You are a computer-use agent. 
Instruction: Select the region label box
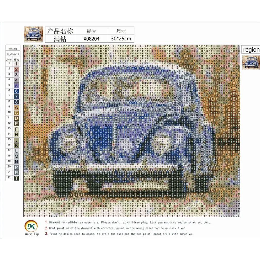[251, 50]
